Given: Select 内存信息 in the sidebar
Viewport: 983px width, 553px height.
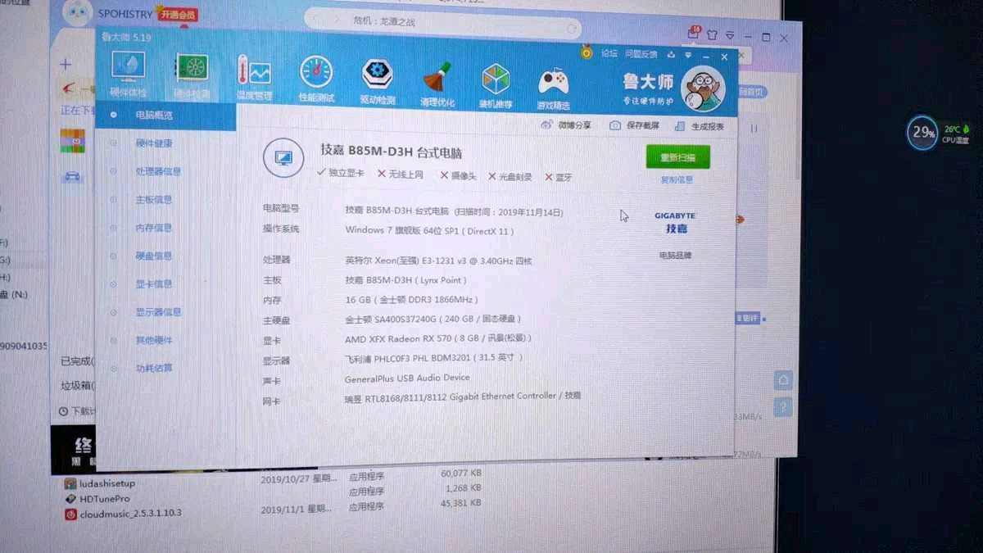Looking at the screenshot, I should pos(154,228).
